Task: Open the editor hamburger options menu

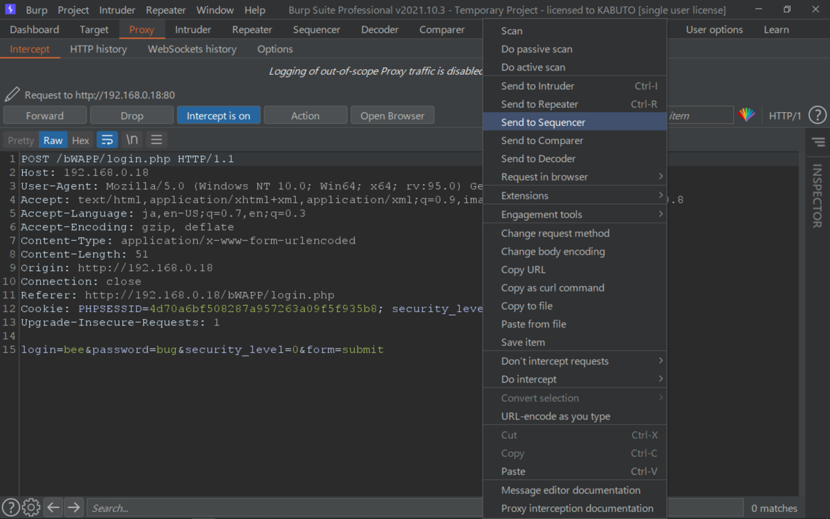Action: coord(156,140)
